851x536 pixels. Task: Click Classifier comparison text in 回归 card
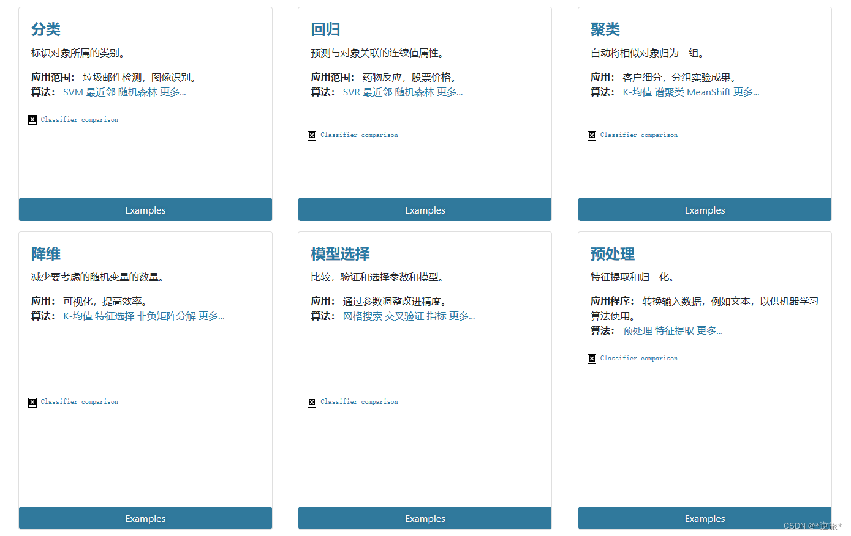pos(359,135)
